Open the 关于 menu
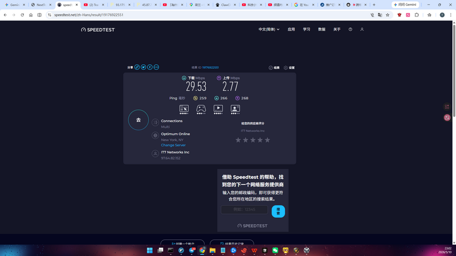The image size is (456, 256). [x=337, y=30]
